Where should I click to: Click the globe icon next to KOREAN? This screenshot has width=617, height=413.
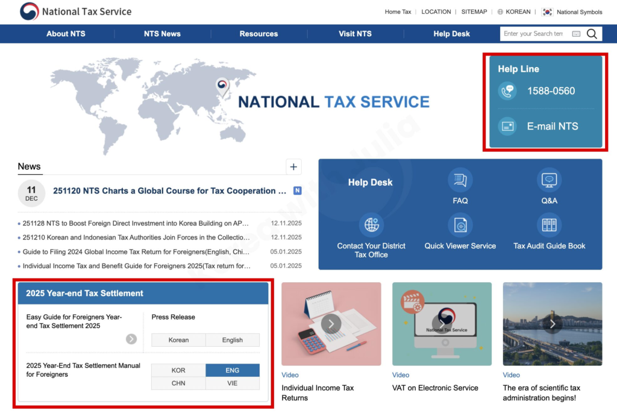coord(500,12)
